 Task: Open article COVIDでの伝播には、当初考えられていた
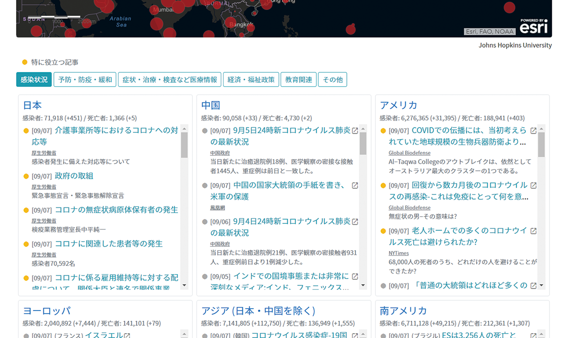point(458,136)
